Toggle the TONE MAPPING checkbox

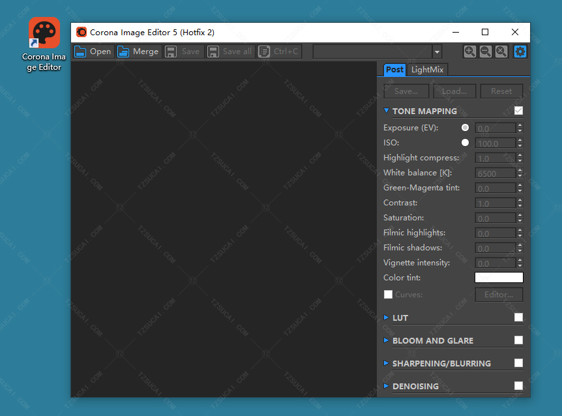point(518,111)
